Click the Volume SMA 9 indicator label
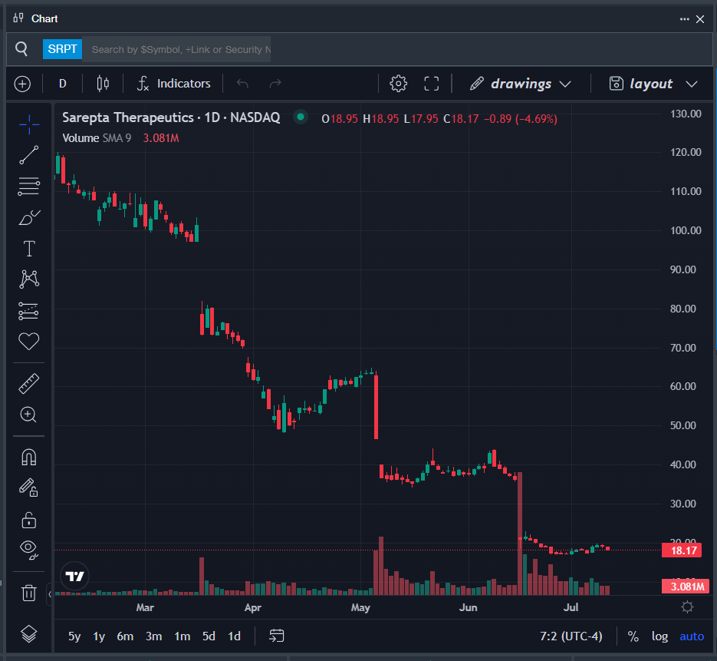The height and width of the screenshot is (661, 717). [97, 137]
